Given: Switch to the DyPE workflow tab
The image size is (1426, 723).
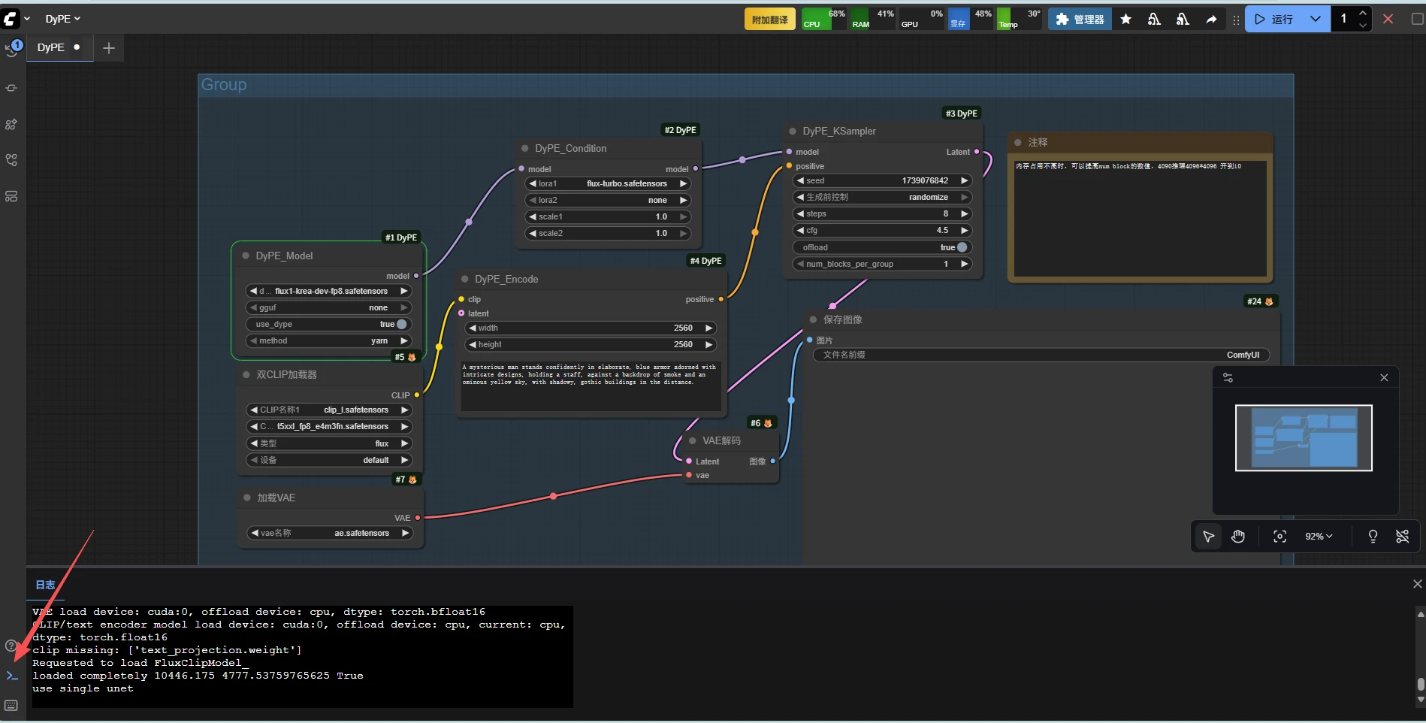Looking at the screenshot, I should coord(51,47).
